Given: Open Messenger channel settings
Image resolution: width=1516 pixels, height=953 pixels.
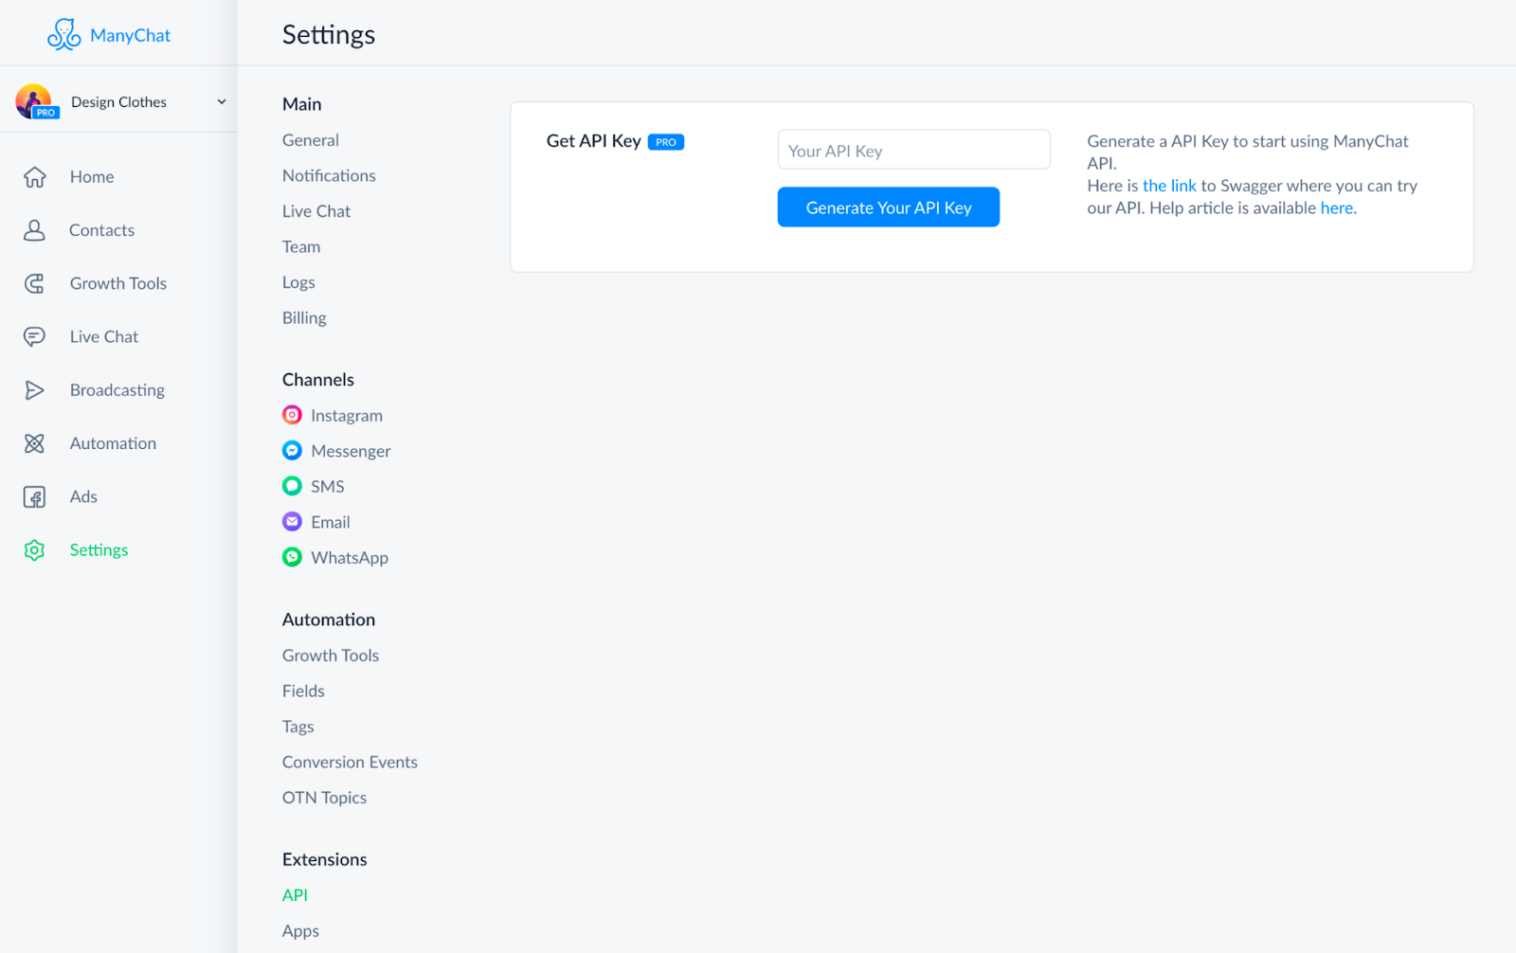Looking at the screenshot, I should [x=351, y=451].
